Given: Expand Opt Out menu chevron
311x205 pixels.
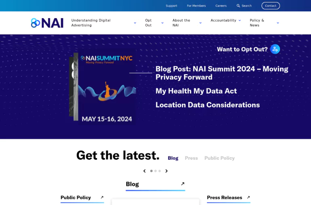Looking at the screenshot, I should click(162, 23).
